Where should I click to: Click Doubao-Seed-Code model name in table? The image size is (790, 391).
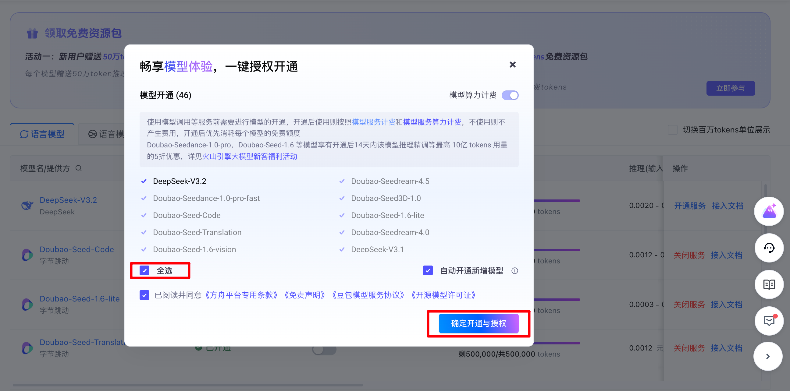coord(77,249)
